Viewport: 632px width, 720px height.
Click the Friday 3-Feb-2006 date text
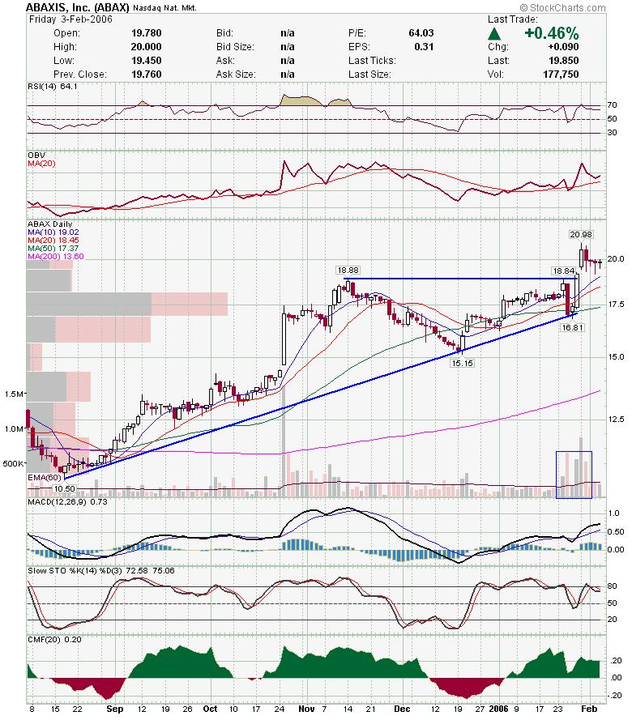click(70, 19)
